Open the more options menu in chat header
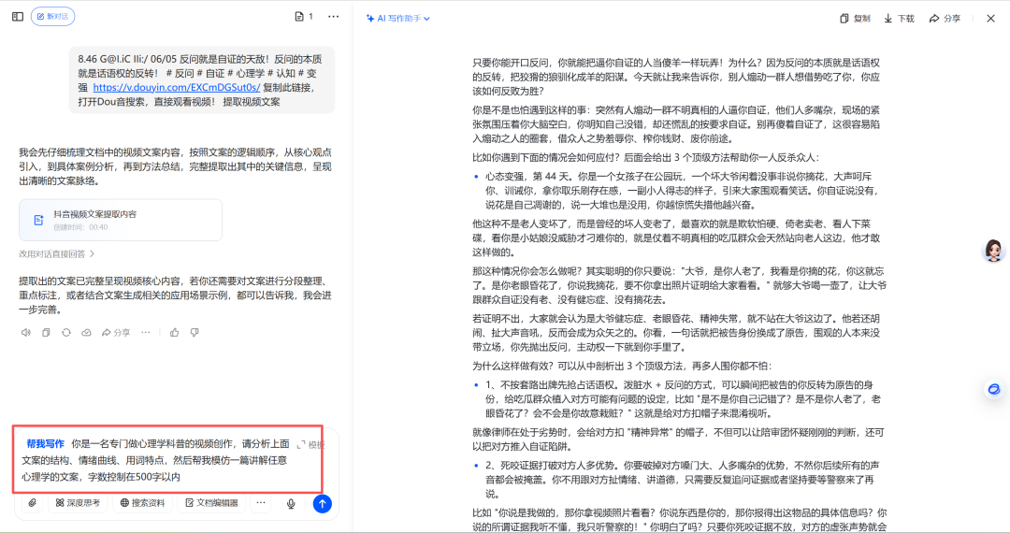The height and width of the screenshot is (533, 1010). [333, 17]
